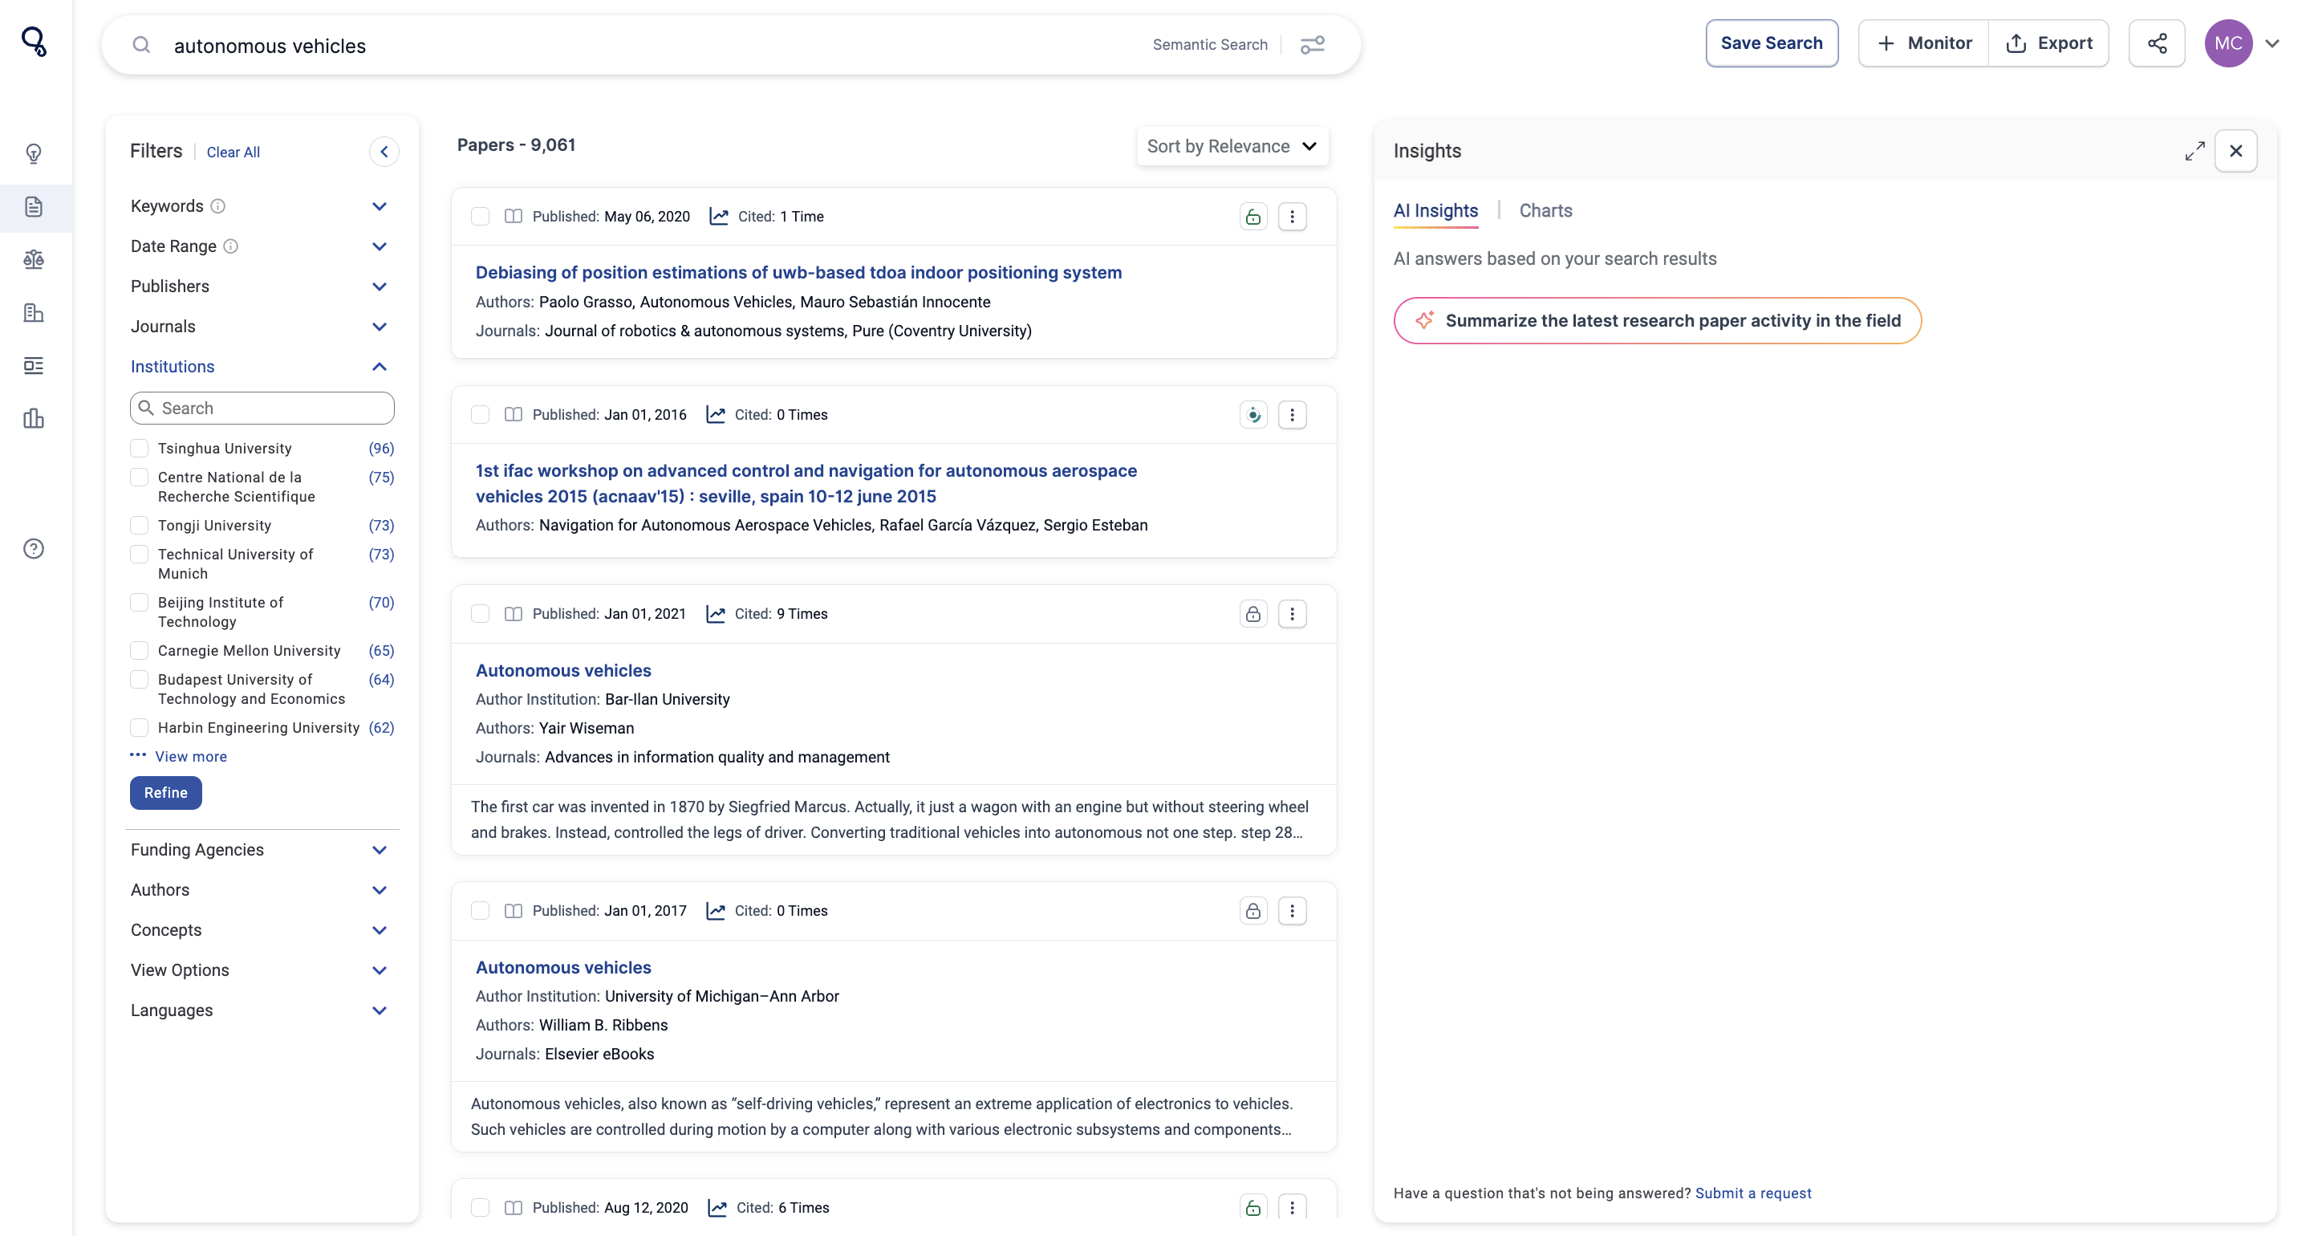Viewport: 2306px width, 1236px height.
Task: Click the Monitor button
Action: pyautogui.click(x=1924, y=43)
